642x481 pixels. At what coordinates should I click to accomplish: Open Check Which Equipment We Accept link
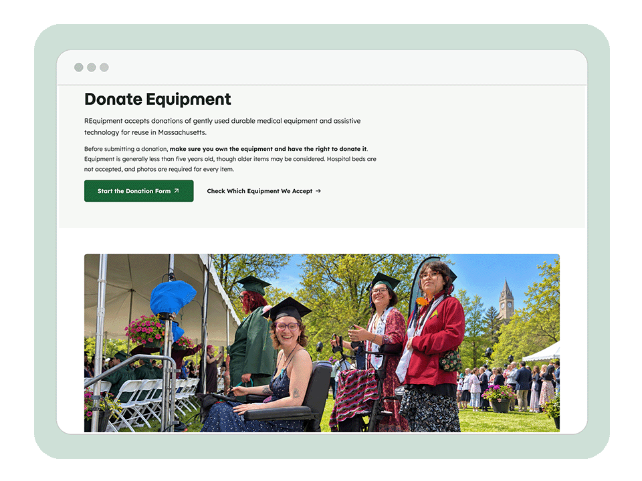point(263,191)
